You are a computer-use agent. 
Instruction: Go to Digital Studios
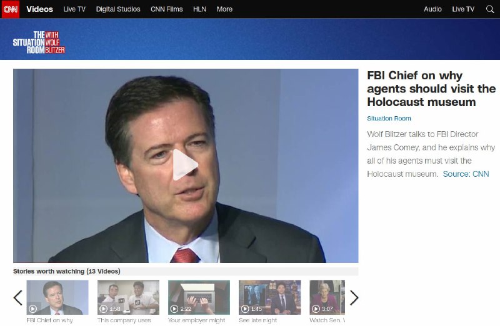tap(118, 9)
